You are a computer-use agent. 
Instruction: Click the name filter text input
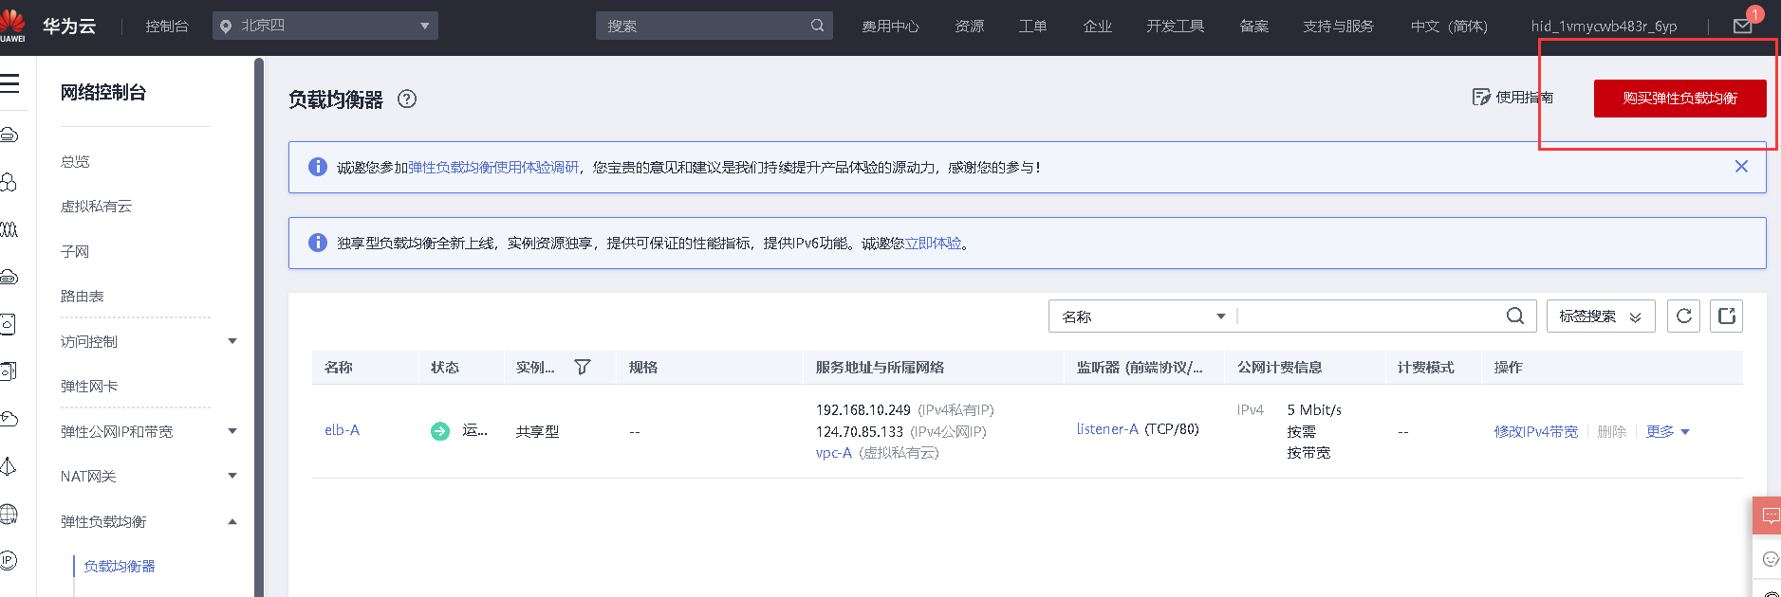[x=1370, y=317]
